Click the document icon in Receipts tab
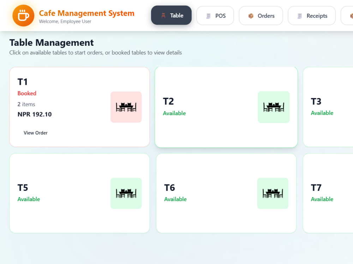The image size is (353, 264). tap(300, 16)
